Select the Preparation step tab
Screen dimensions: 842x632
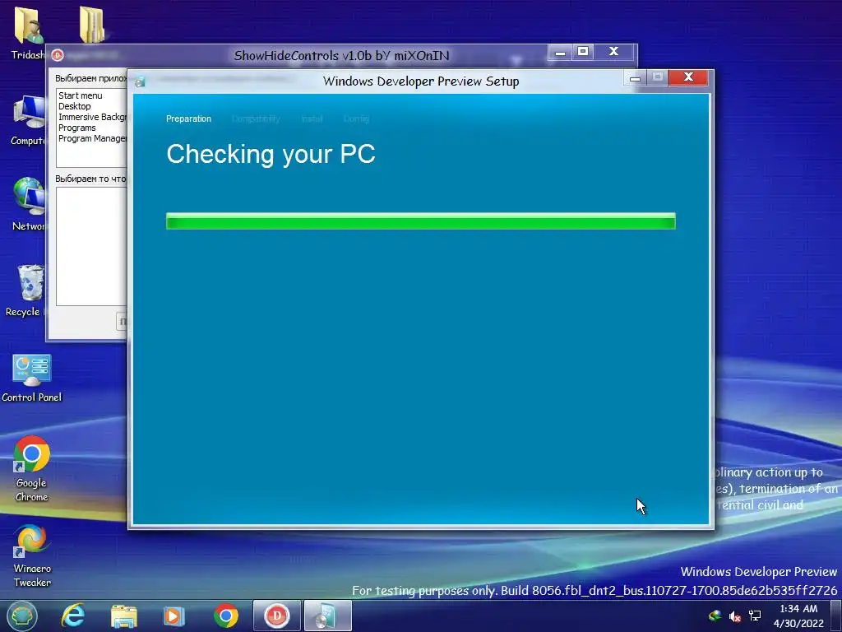(x=188, y=118)
